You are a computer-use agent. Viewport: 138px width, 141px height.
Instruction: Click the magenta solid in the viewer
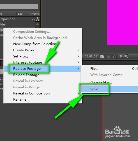[x=123, y=22]
